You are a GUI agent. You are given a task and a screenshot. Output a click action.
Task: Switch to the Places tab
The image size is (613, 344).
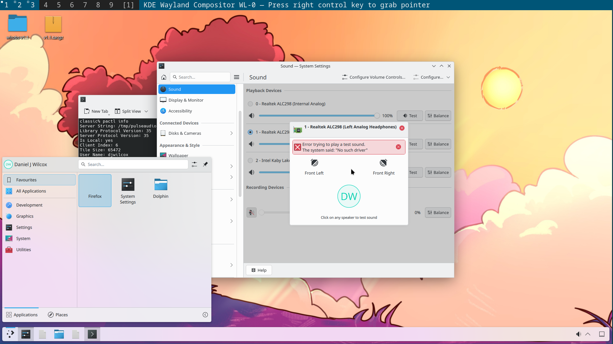(58, 315)
